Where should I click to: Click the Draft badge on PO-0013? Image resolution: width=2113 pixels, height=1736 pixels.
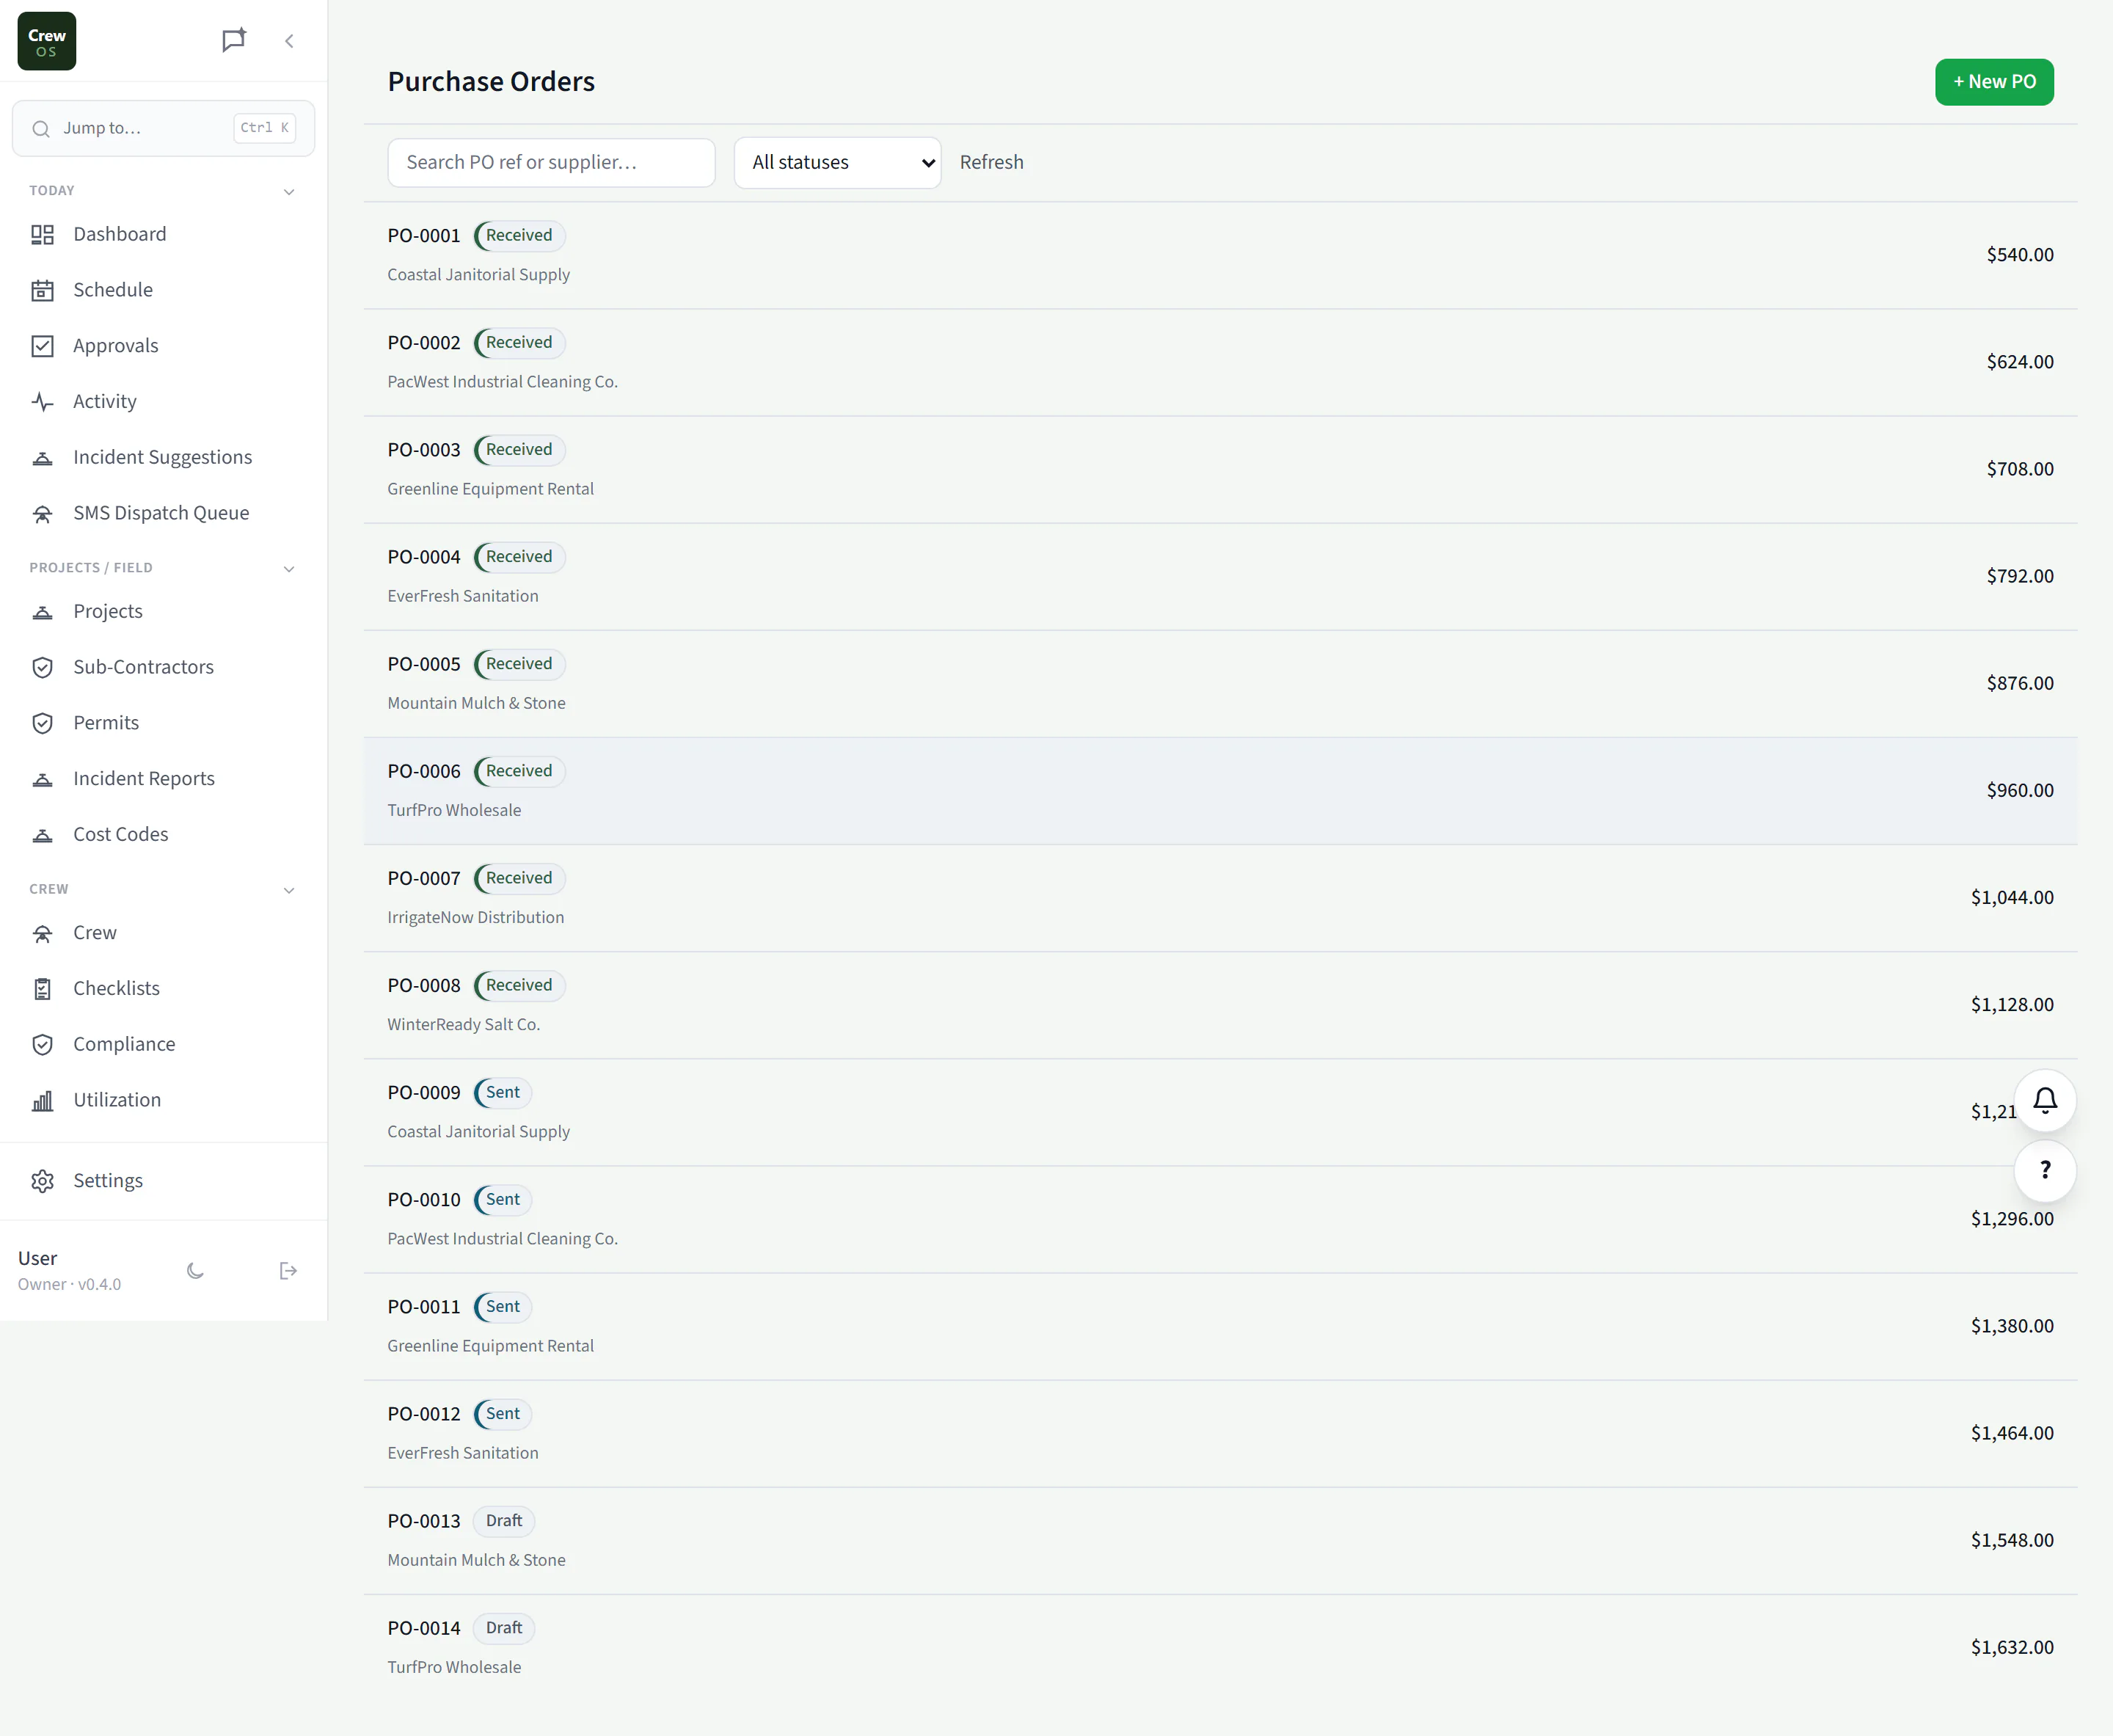click(x=504, y=1521)
